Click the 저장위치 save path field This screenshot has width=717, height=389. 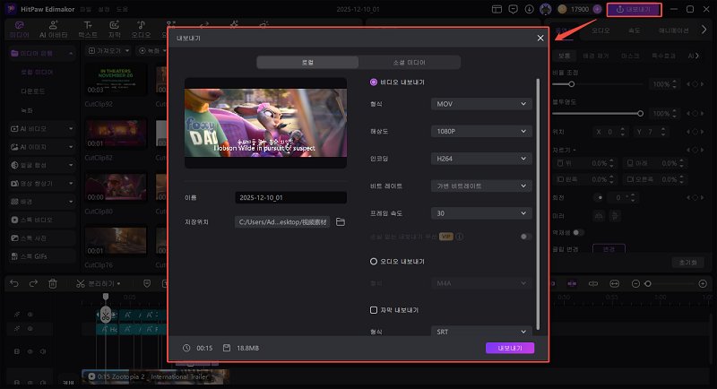(x=282, y=222)
